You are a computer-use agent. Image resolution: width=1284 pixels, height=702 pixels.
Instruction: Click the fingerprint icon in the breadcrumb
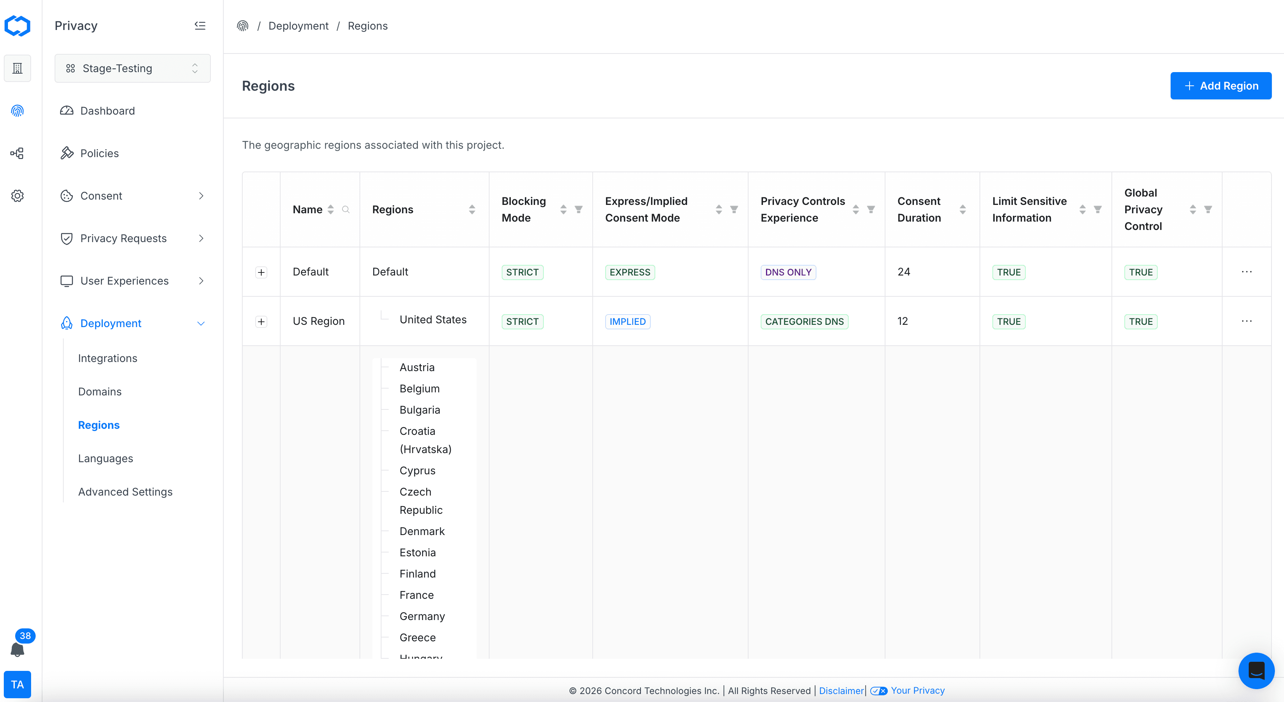pyautogui.click(x=243, y=26)
